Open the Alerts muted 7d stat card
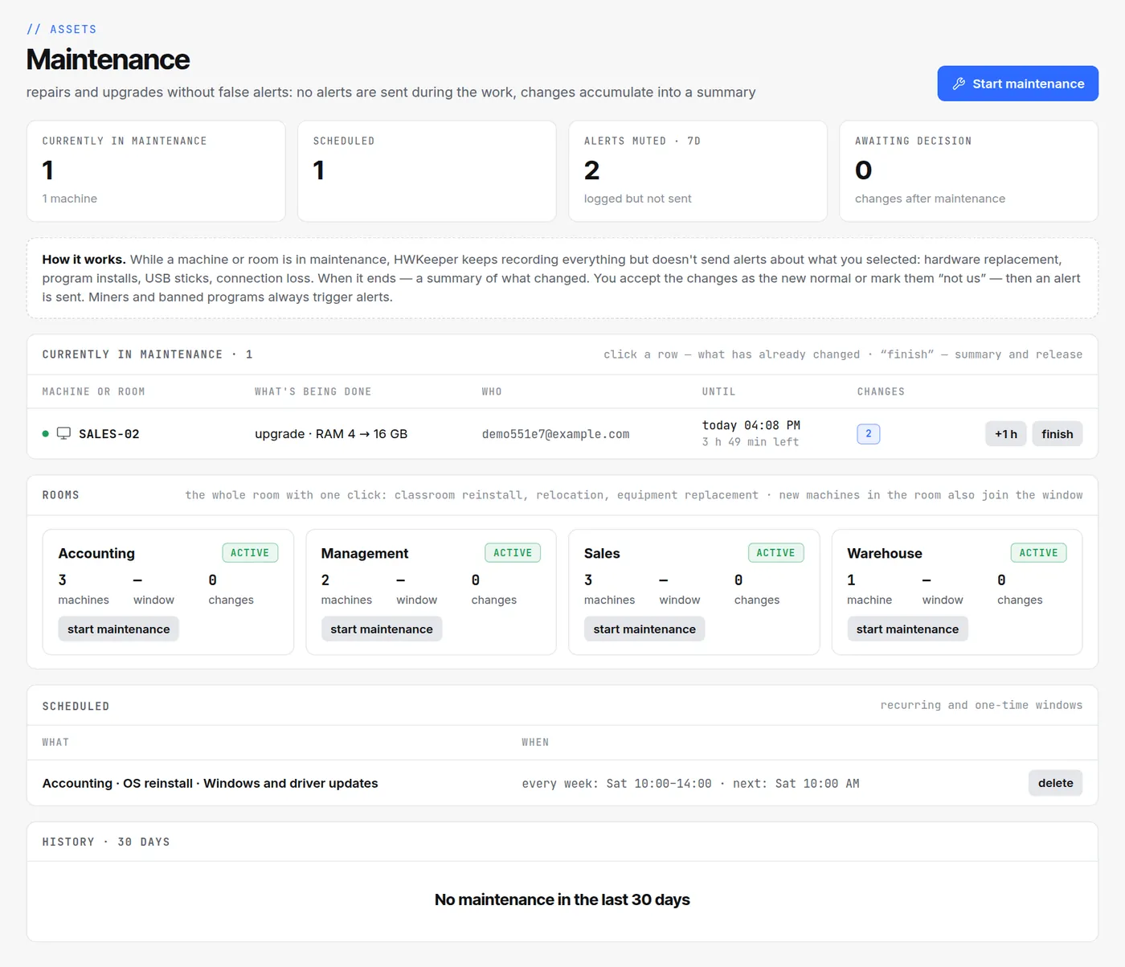 point(697,171)
